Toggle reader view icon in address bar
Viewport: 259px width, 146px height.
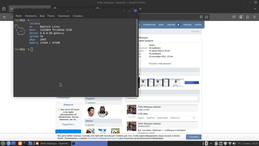coord(201,17)
